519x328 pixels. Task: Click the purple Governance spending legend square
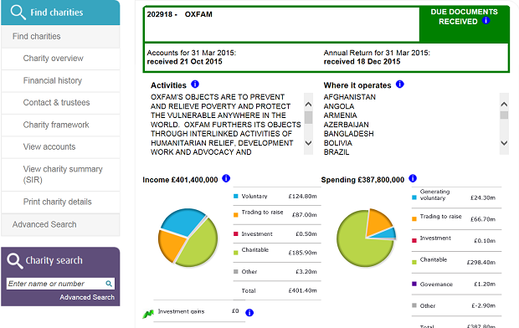pyautogui.click(x=414, y=284)
